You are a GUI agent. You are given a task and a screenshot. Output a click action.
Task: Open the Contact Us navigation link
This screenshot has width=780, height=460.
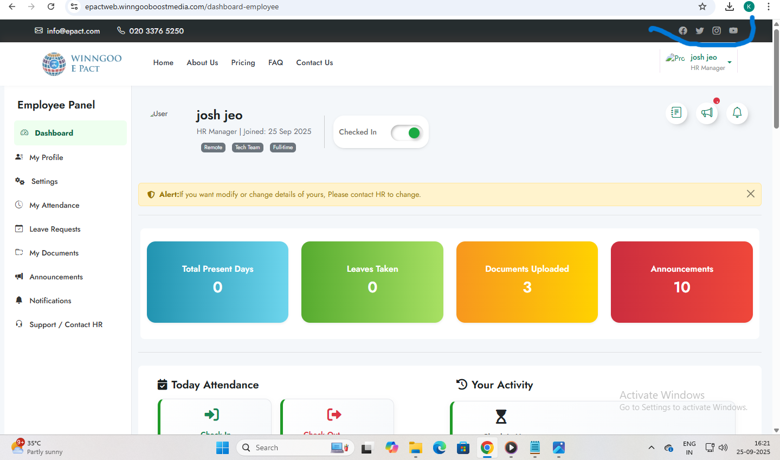click(314, 63)
